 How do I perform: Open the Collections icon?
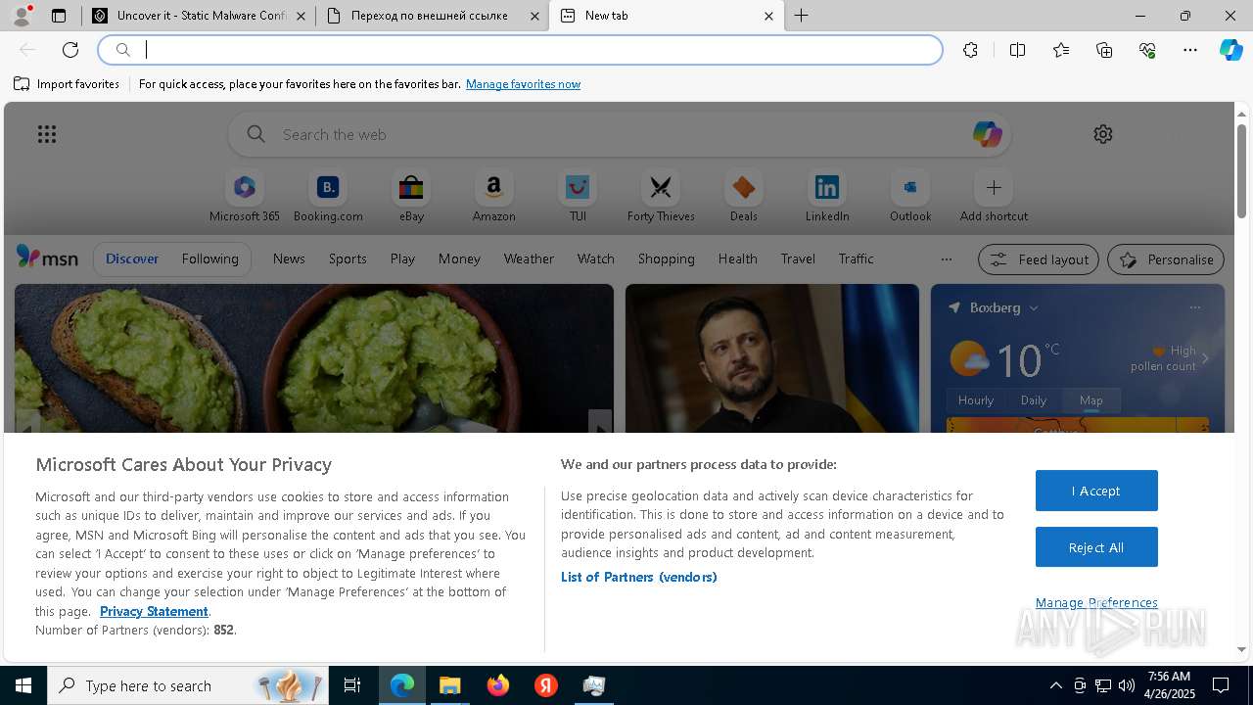tap(1104, 50)
